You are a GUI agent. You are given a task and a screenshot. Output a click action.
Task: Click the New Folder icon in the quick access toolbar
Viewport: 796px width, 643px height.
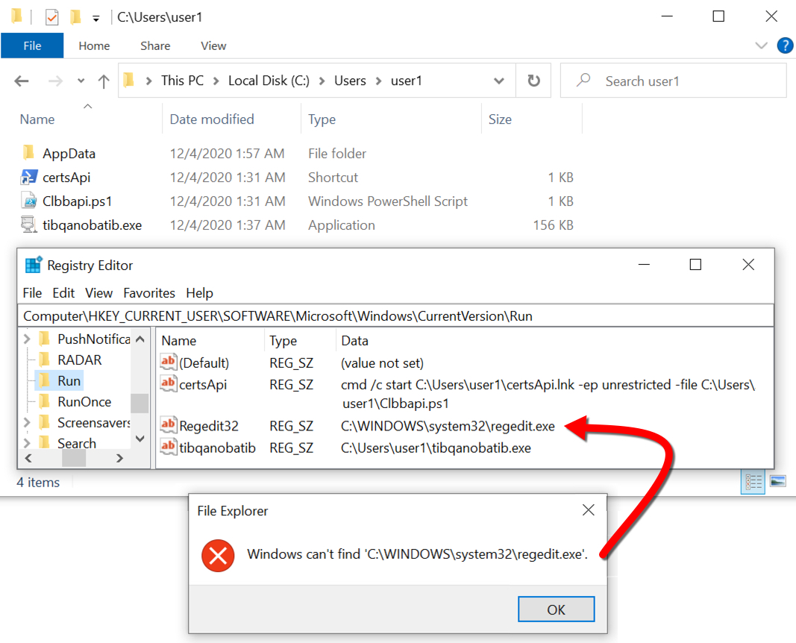click(x=75, y=17)
